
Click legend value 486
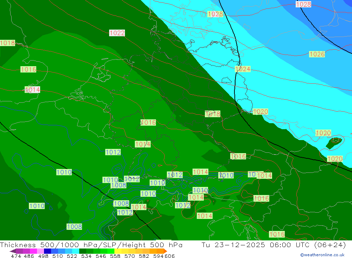tap(29, 256)
